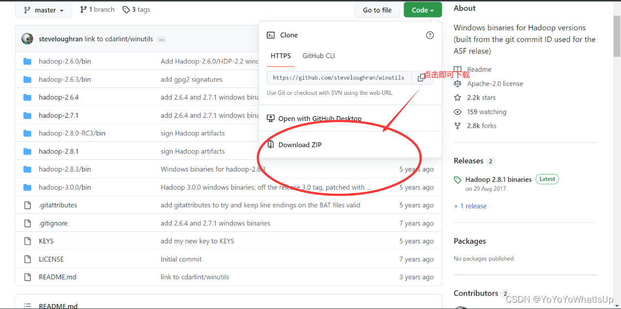
Task: Open Hadoop 2.8.1 binaries release
Action: click(x=498, y=179)
